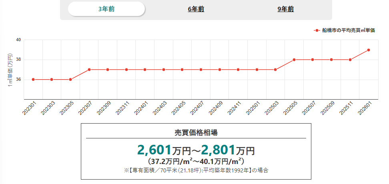Click the 2,801万円 upper price figure
389x184 pixels.
click(x=228, y=150)
